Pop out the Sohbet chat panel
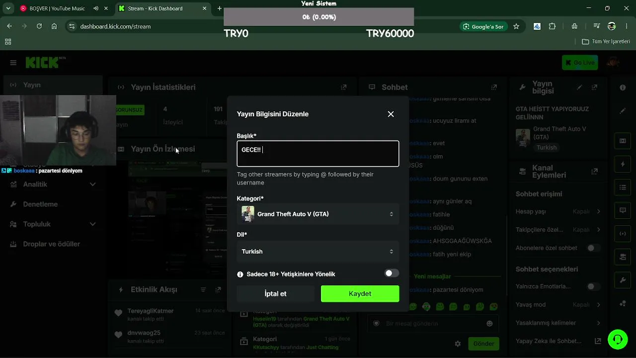Image resolution: width=636 pixels, height=358 pixels. 494,87
